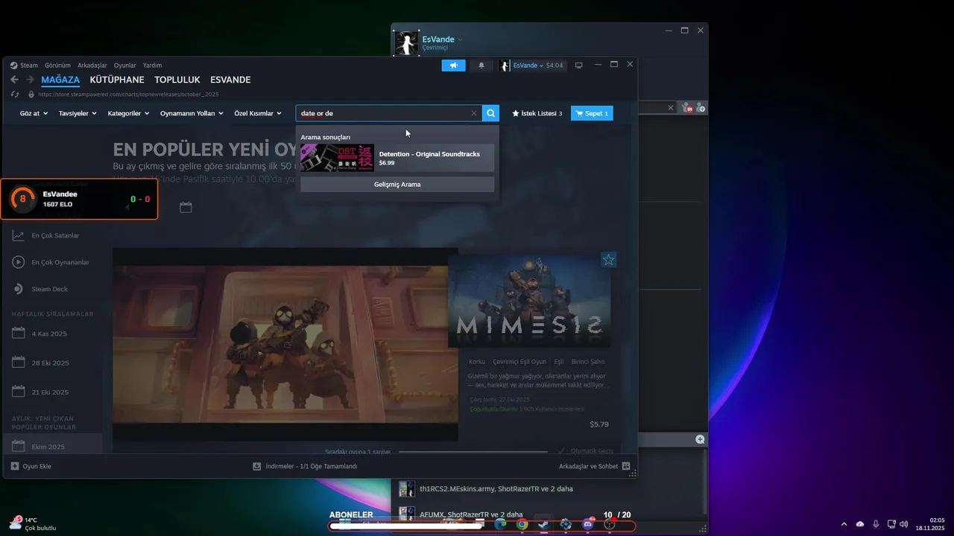Open group chat th1RCS2.MEskins.army, ShotRazerTR

point(496,489)
